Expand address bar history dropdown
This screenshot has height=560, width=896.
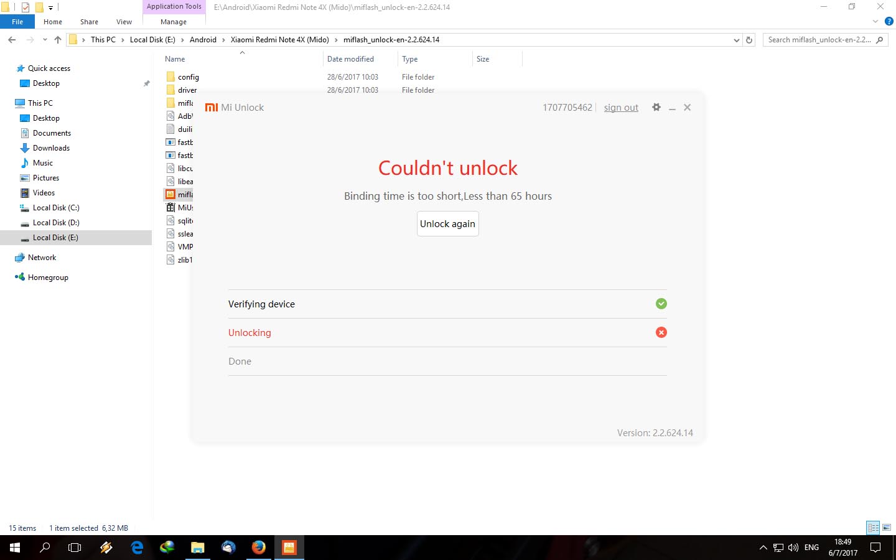[x=737, y=40]
